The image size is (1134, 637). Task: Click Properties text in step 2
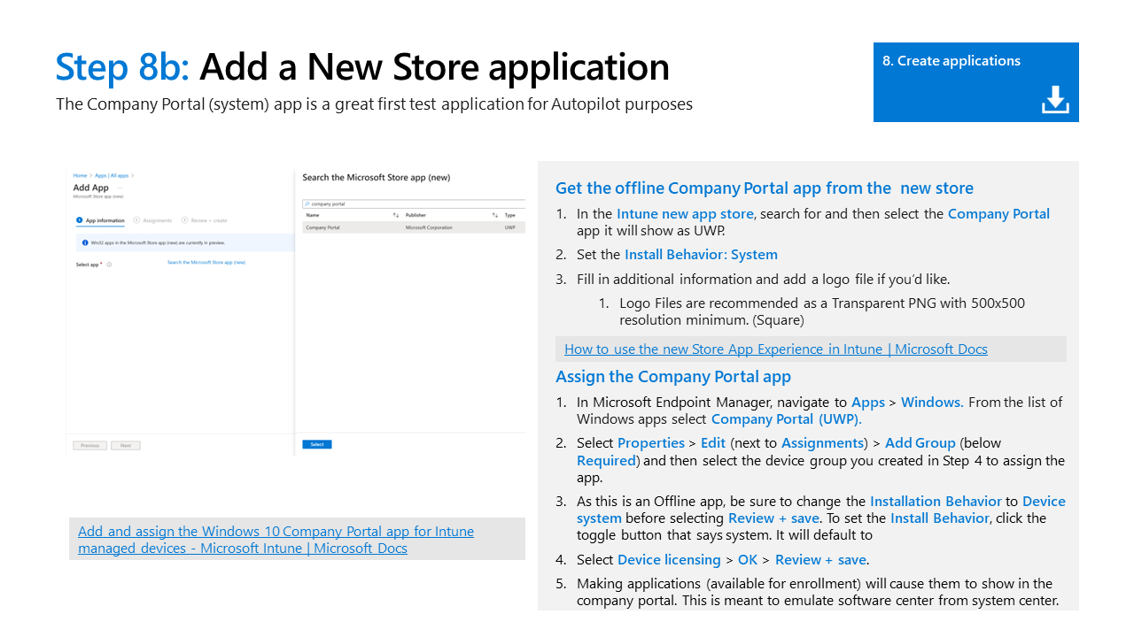point(651,442)
